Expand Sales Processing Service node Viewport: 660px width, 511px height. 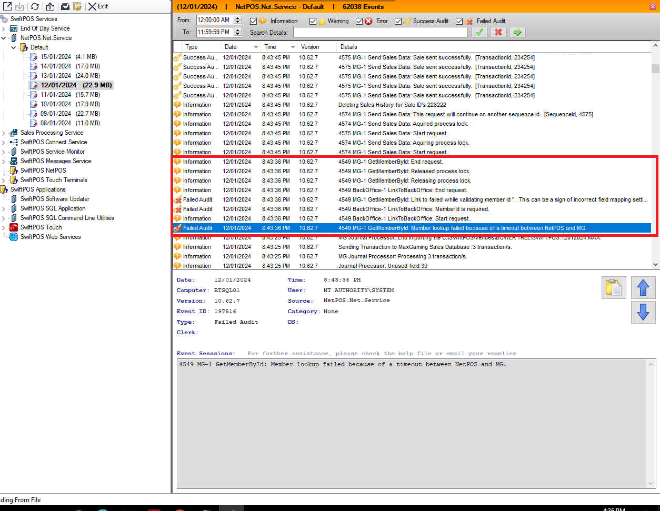coord(4,133)
